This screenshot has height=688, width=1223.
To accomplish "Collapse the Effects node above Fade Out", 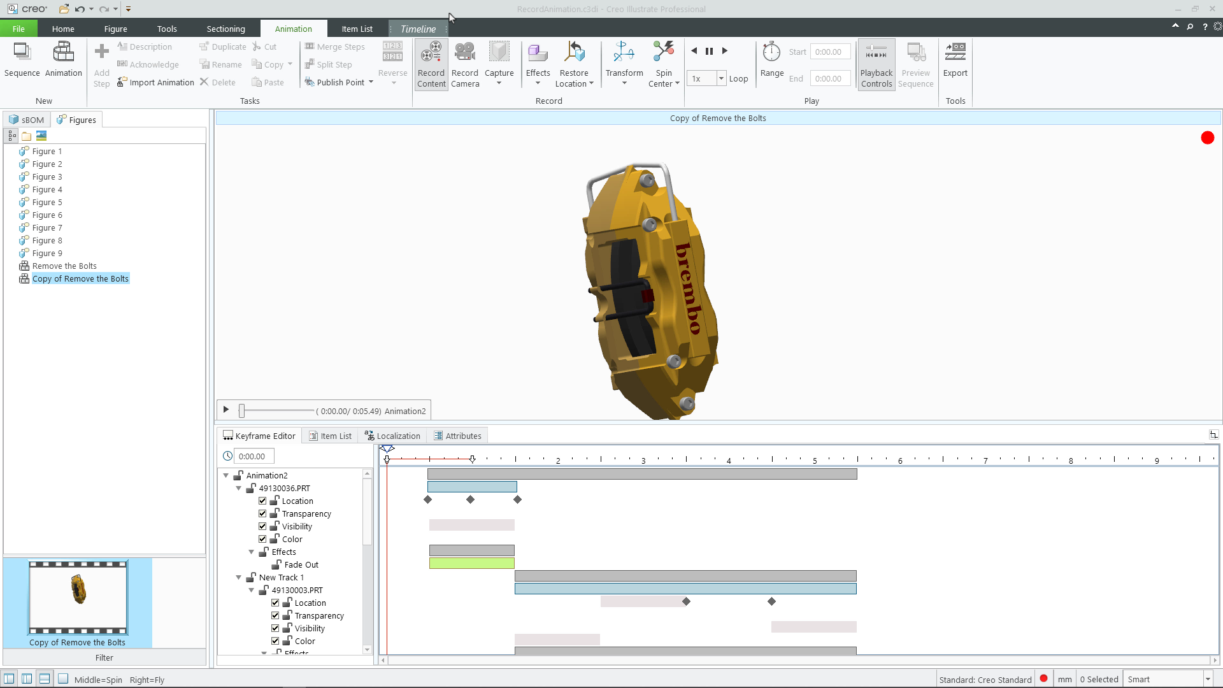I will (252, 552).
